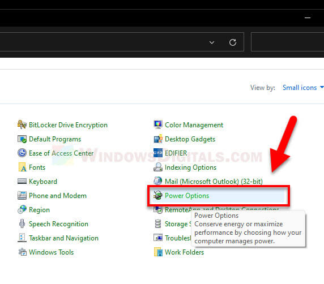Click the Storage Spaces icon
Screen dimensions: 324x284
[158, 223]
